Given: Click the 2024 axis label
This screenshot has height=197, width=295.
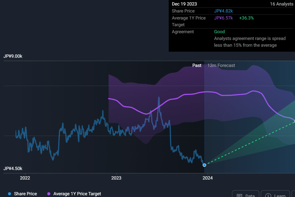Looking at the screenshot, I should pos(207,178).
